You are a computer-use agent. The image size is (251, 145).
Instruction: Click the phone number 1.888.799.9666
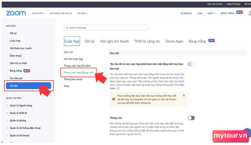click(233, 4)
